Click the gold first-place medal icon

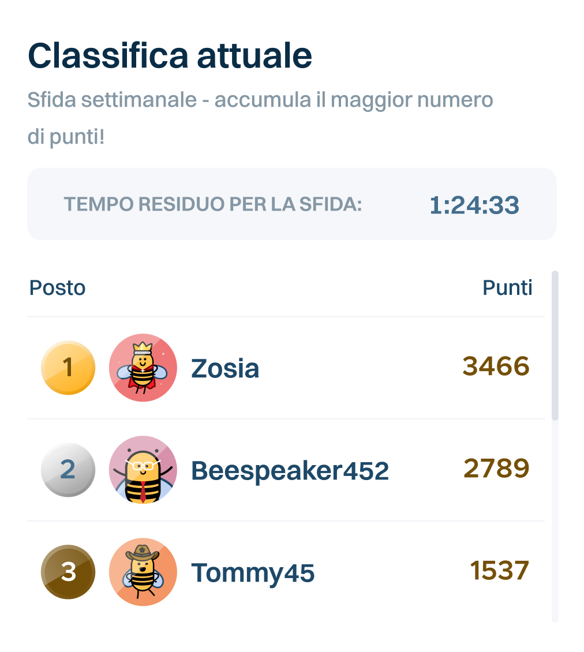point(68,368)
